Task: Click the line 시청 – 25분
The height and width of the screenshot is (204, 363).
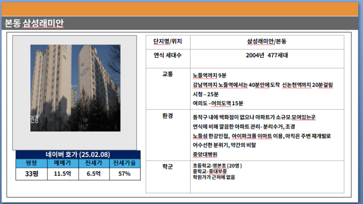Action: click(x=206, y=94)
